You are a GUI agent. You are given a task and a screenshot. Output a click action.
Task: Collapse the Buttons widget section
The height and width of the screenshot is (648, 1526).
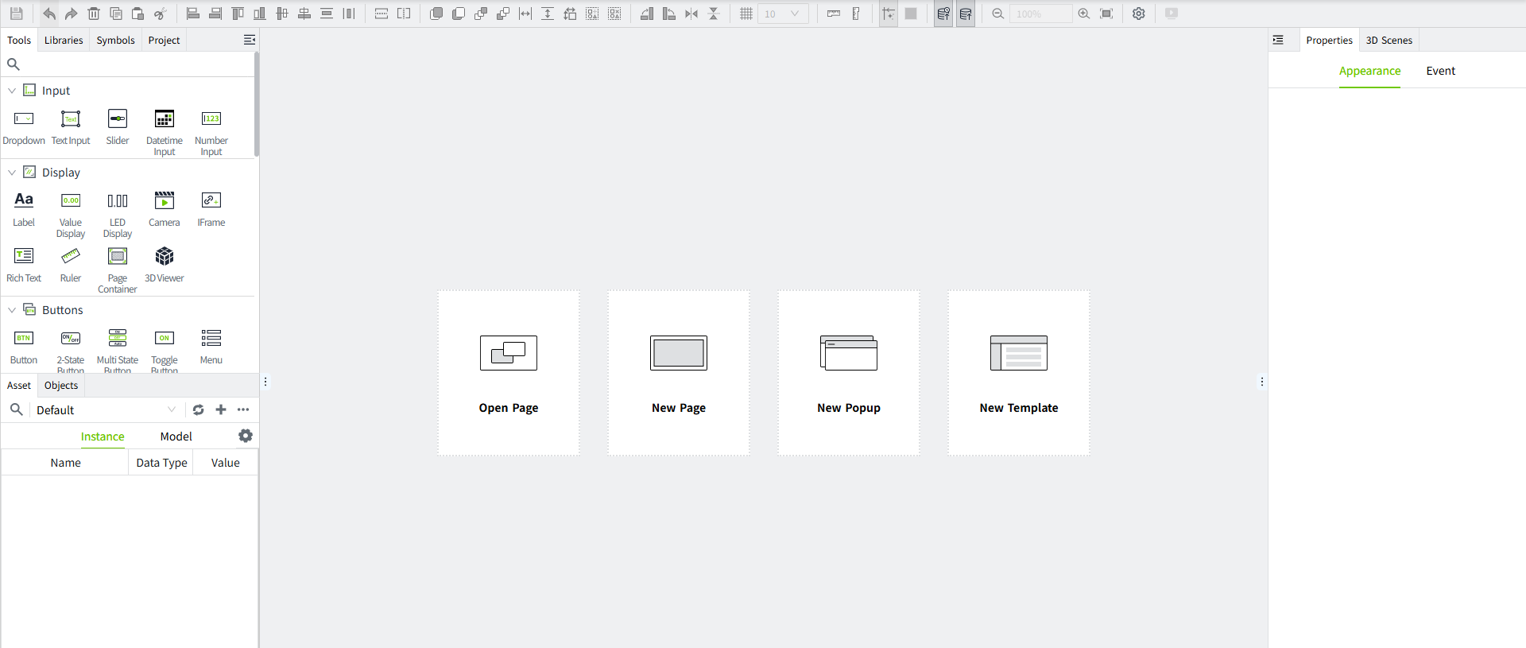[x=12, y=310]
